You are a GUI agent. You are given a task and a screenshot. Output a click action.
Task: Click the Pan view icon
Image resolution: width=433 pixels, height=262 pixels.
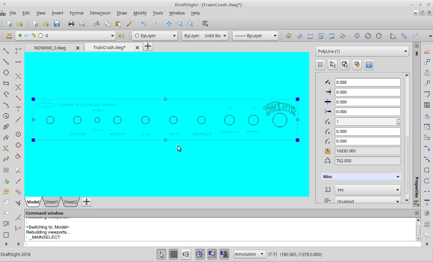click(x=169, y=24)
